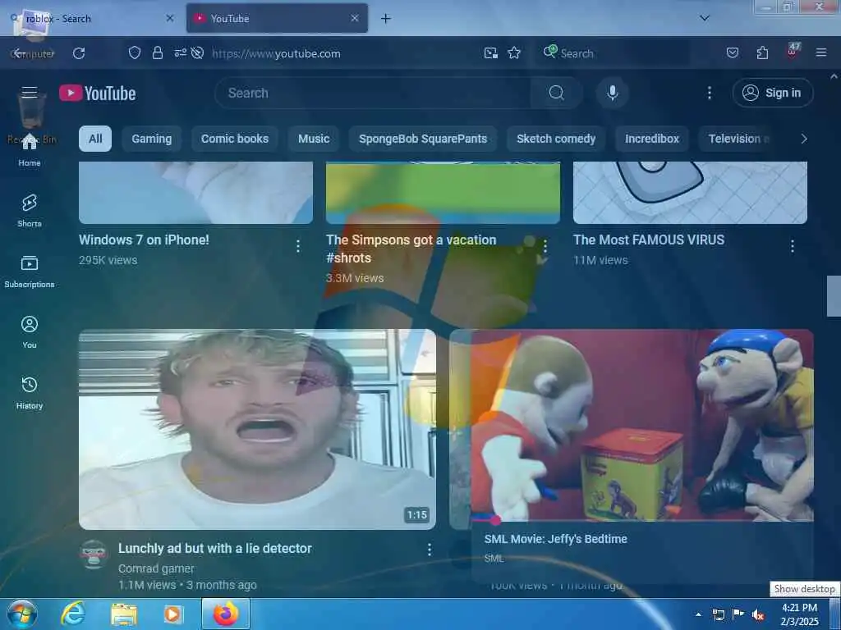Open options for Windows 7 on iPhone video

(x=297, y=246)
